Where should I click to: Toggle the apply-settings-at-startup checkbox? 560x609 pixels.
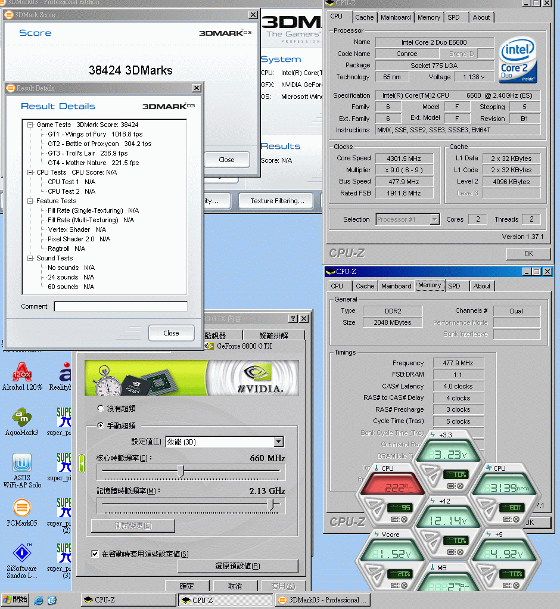[95, 554]
